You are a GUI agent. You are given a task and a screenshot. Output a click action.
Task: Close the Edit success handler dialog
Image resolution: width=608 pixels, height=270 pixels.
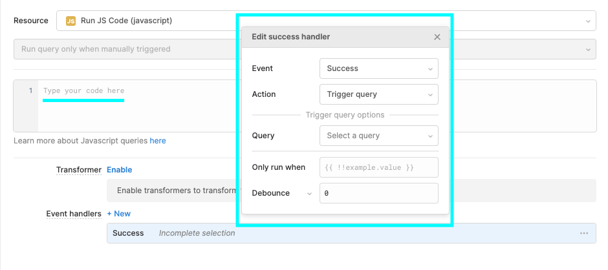[x=437, y=37]
